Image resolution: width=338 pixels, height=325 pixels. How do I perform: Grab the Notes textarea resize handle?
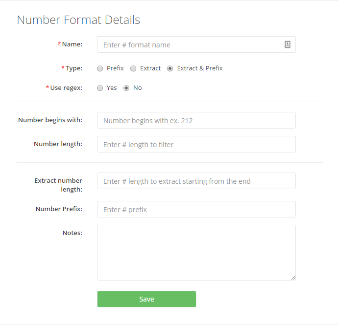[x=293, y=278]
